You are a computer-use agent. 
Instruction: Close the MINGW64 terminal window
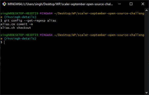(143, 4)
